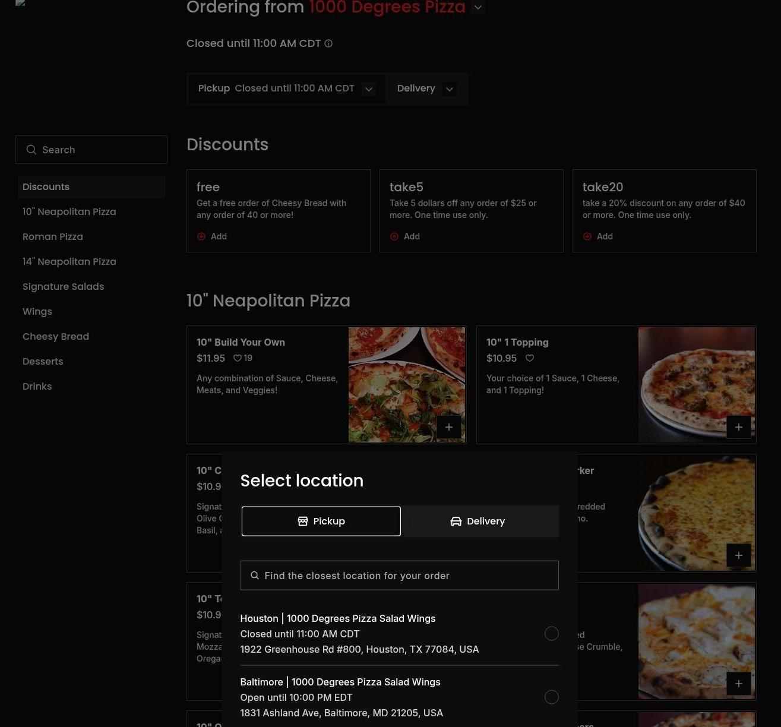The height and width of the screenshot is (727, 781).
Task: Jump to Signature Salads category
Action: coord(63,286)
